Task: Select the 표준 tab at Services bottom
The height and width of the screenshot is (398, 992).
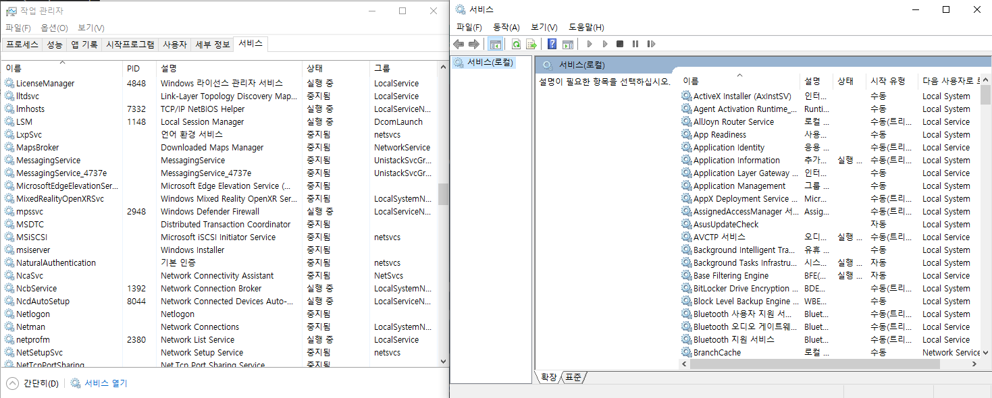Action: (573, 377)
